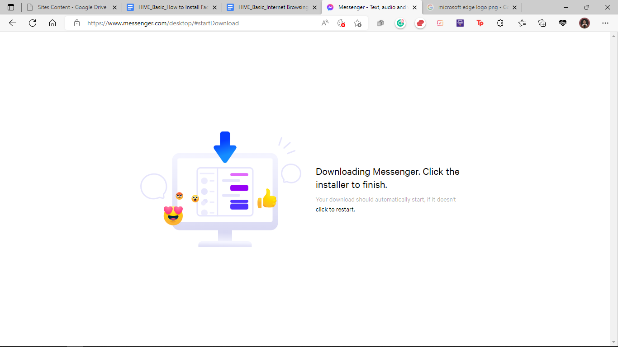Open the Grammarly extension

400,23
